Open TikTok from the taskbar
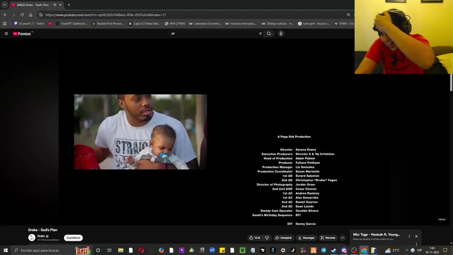Screen dimensions: 453x255 293,250
